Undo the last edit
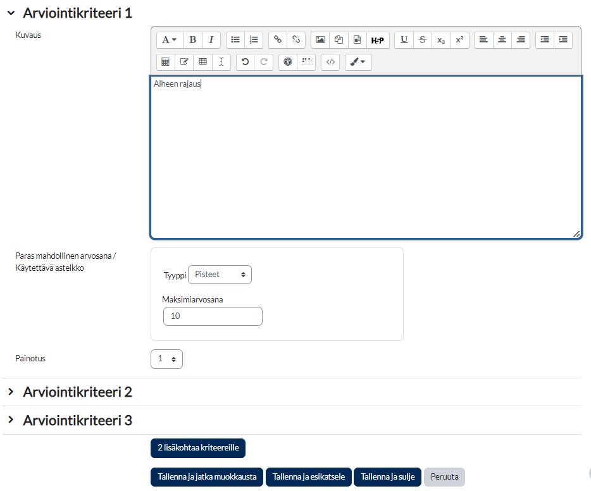This screenshot has height=491, width=591. pos(246,62)
